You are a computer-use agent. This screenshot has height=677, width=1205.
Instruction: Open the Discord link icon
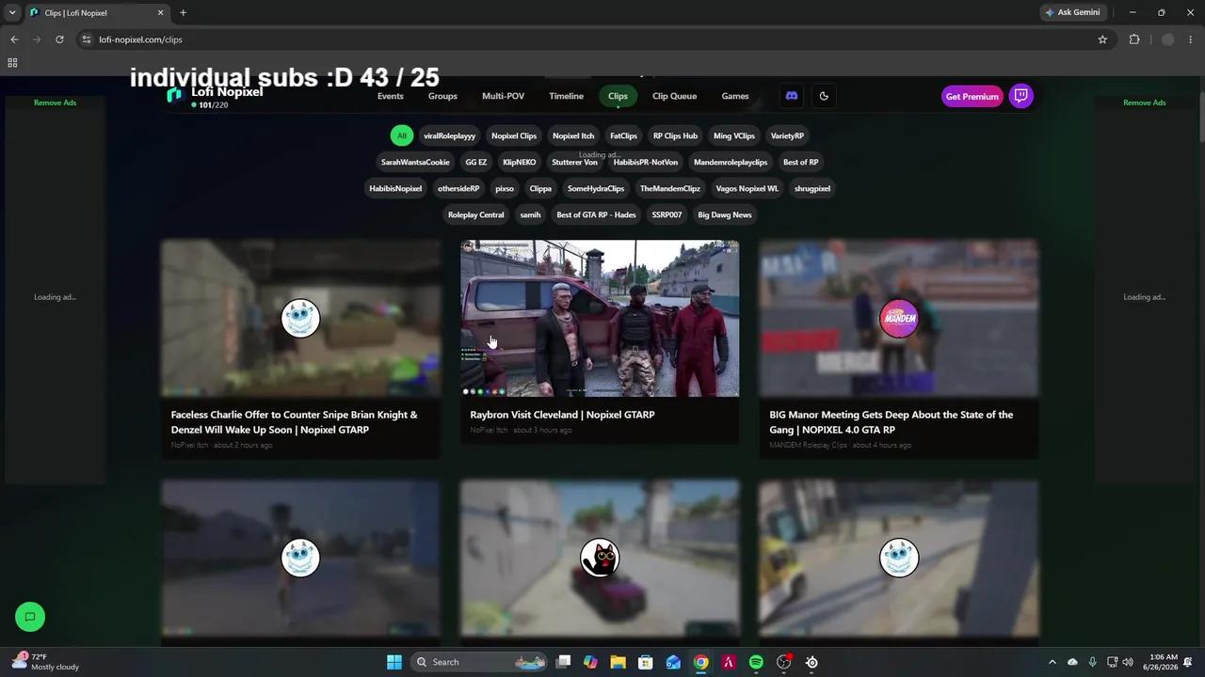point(792,96)
